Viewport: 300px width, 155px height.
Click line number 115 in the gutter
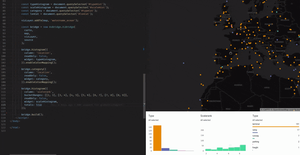[4, 105]
